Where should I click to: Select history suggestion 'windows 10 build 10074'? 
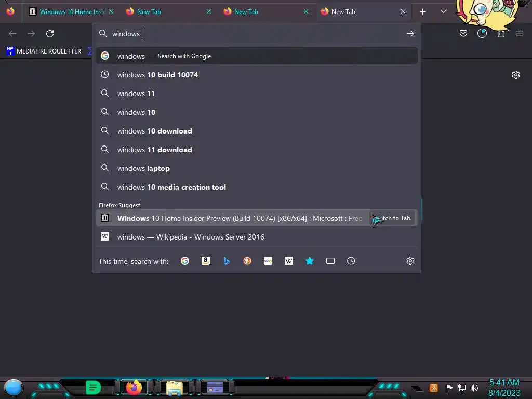pos(257,75)
